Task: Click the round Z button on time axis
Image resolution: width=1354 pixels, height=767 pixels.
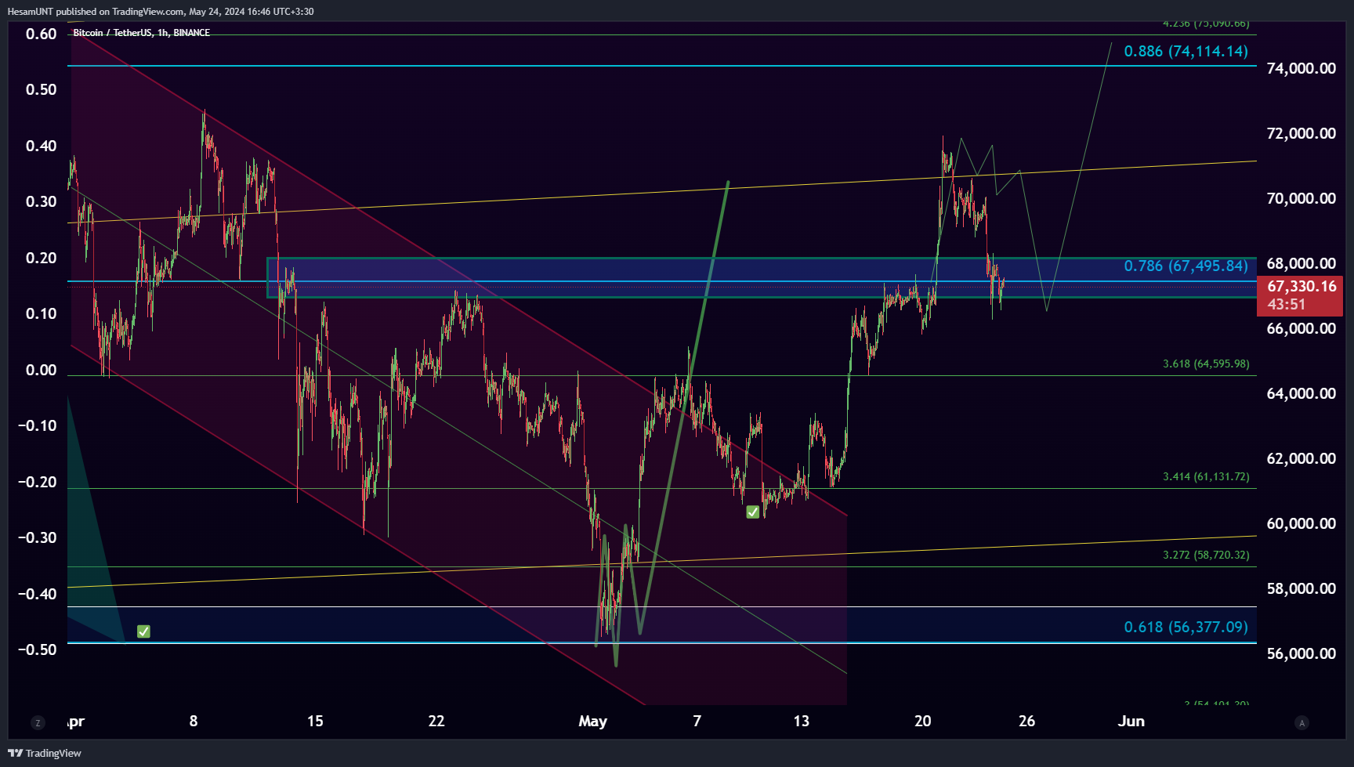Action: pos(38,723)
